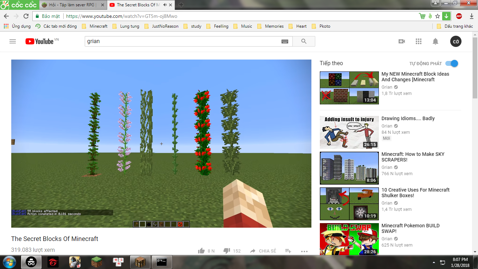Open the Garena taskbar app
Image resolution: width=478 pixels, height=269 pixels.
pos(53,262)
